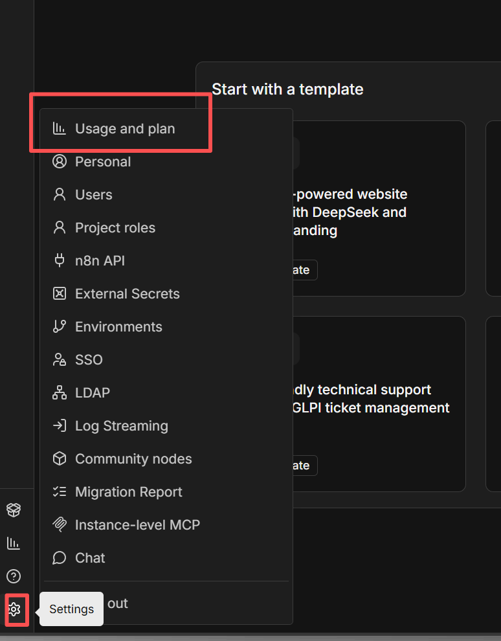Screen dimensions: 501x641
Task: Open Log Streaming settings
Action: (121, 426)
